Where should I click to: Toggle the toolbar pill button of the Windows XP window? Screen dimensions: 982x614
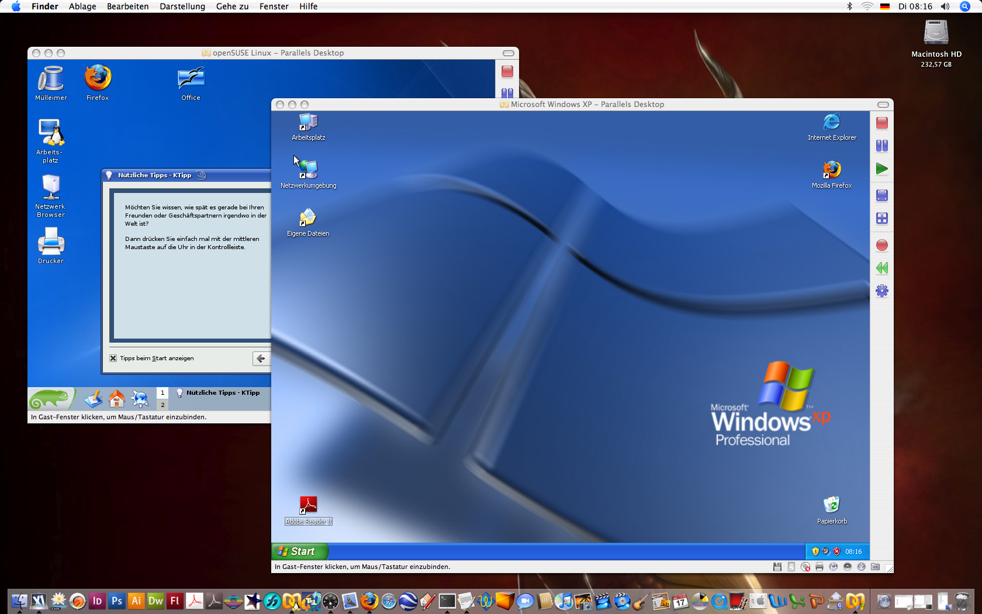883,105
